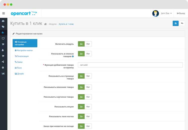Viewport: 188px width, 130px height.
Task: Click the back arrow cancel button
Action: coord(182,23)
